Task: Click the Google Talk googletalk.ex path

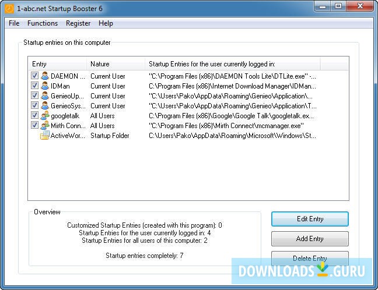Action: pos(232,116)
